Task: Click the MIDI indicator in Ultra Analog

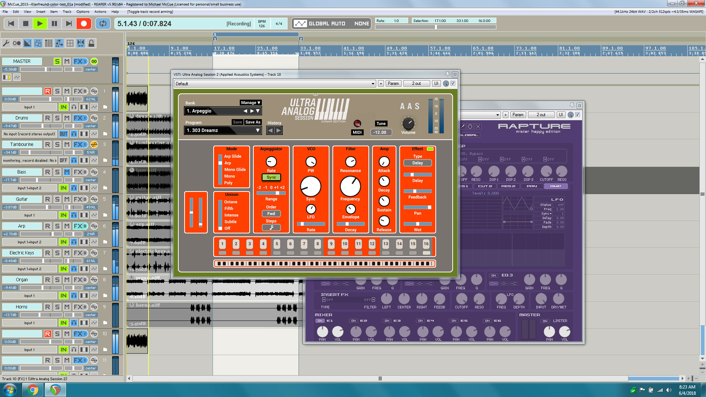Action: [357, 124]
